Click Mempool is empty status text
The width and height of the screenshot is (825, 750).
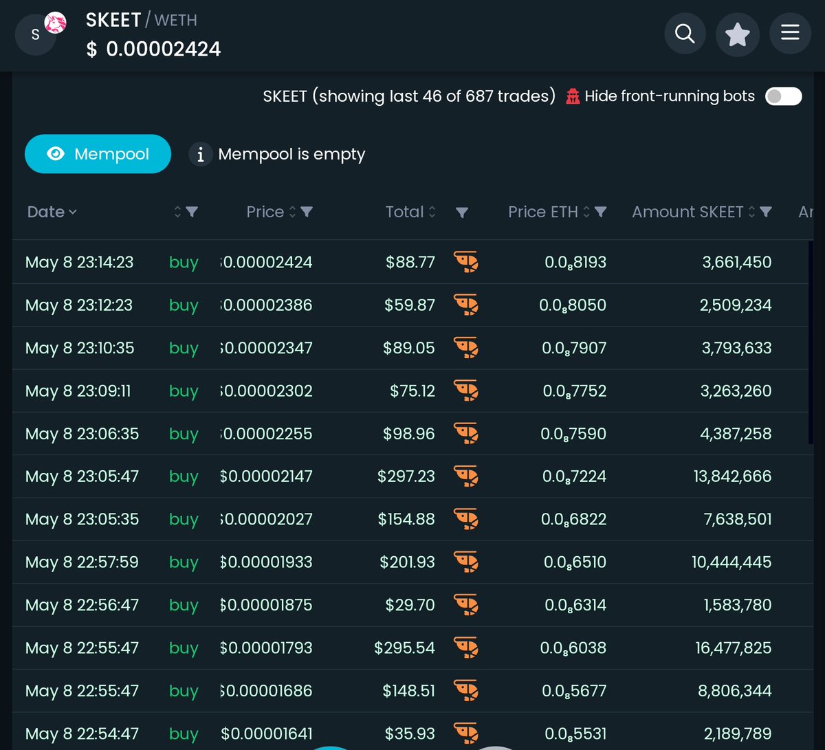(x=291, y=154)
